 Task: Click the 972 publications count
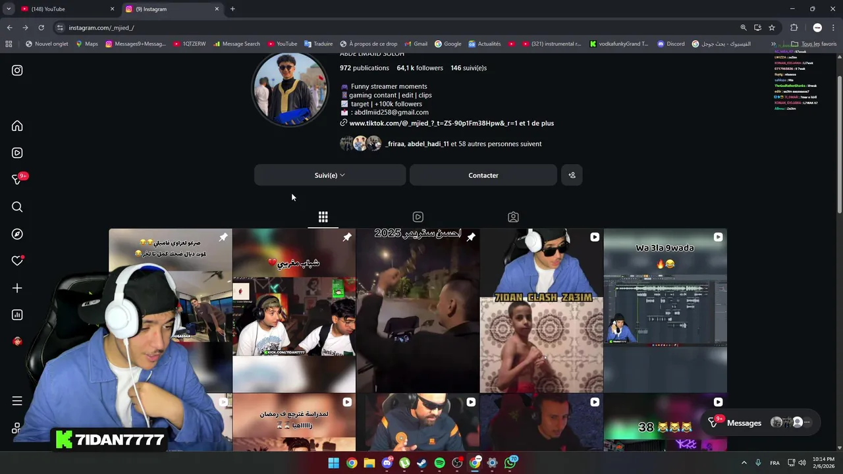click(x=364, y=68)
